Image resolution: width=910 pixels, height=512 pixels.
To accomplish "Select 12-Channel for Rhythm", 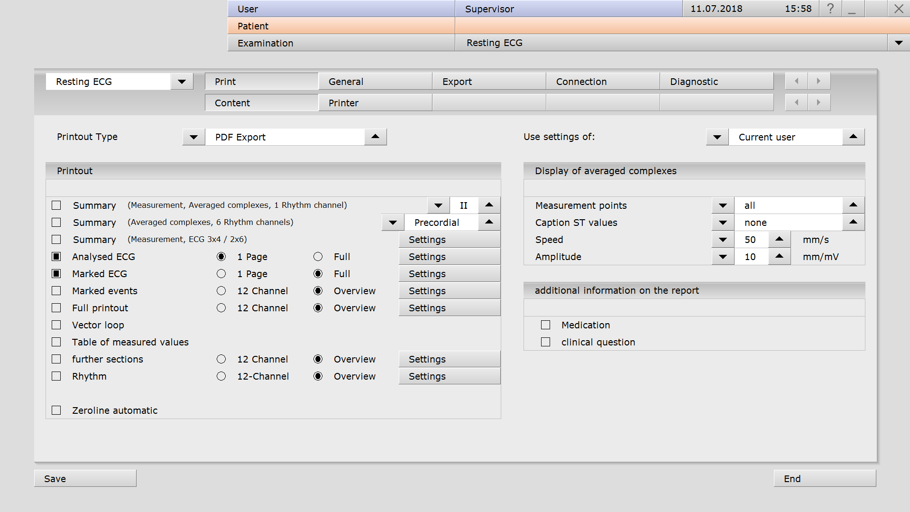I will click(x=221, y=376).
